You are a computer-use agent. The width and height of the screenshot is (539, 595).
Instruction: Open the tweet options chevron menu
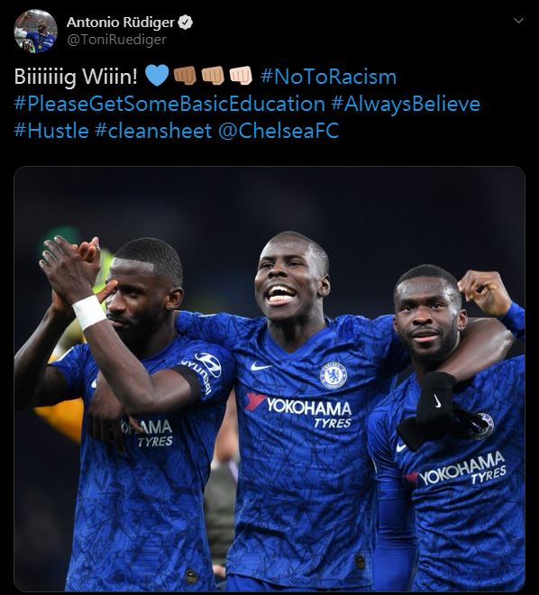tap(518, 21)
